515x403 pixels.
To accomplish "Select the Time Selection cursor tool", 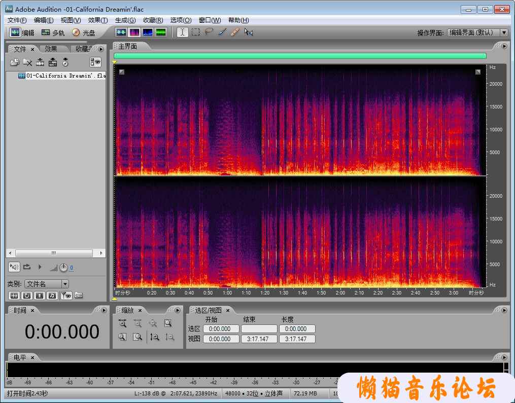I will pyautogui.click(x=183, y=32).
